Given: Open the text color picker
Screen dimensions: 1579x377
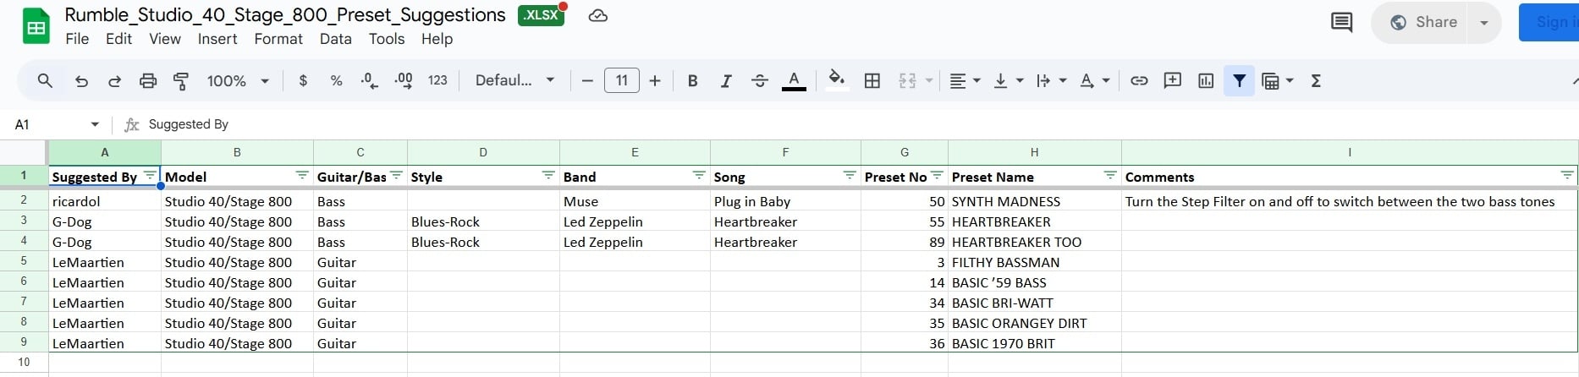Looking at the screenshot, I should pos(794,80).
